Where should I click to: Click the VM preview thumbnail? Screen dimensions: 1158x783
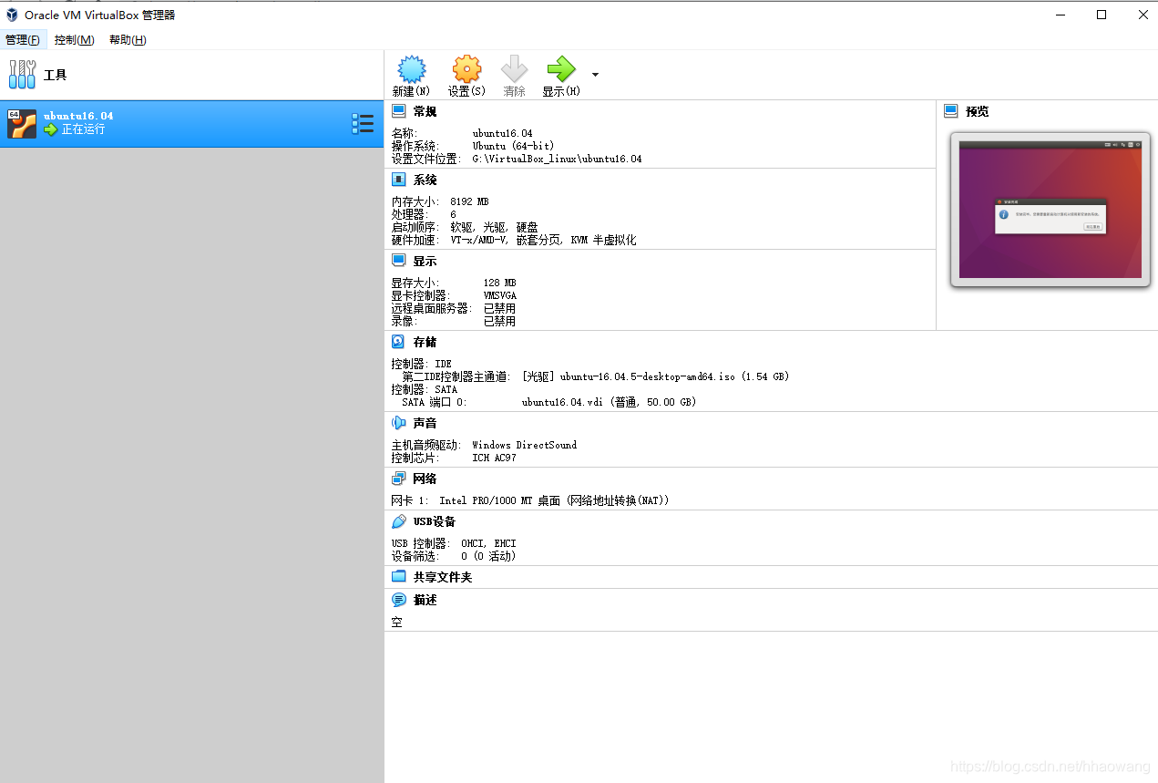1050,210
